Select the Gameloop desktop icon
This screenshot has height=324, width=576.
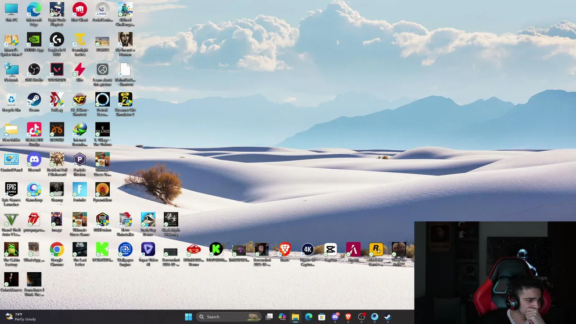[x=34, y=193]
